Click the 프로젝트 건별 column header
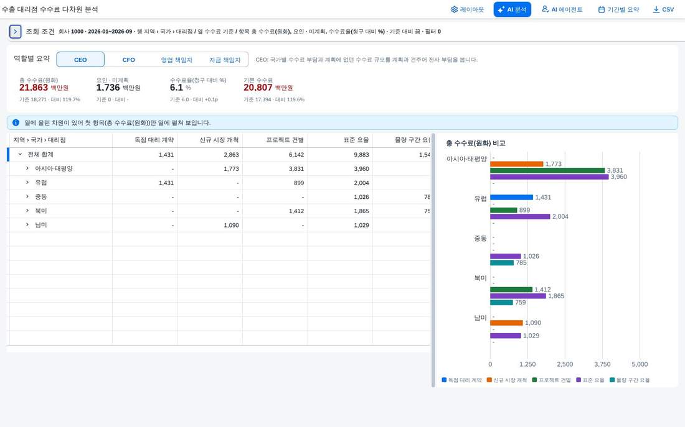 click(x=275, y=140)
